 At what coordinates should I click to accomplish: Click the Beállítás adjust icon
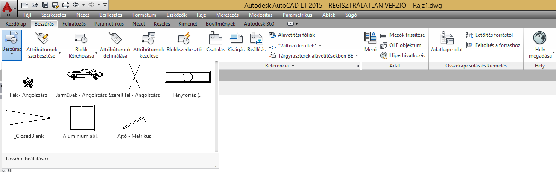point(256,38)
